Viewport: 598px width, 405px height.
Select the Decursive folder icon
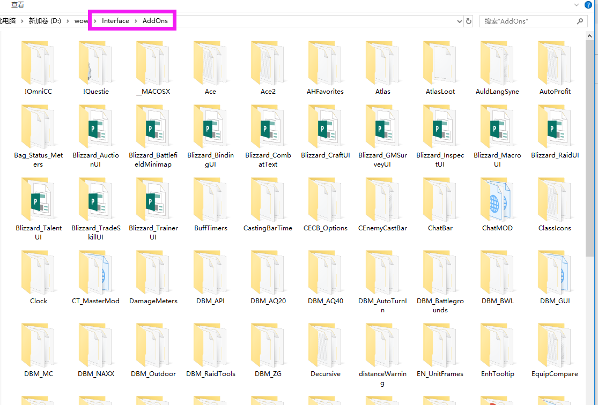pos(326,345)
